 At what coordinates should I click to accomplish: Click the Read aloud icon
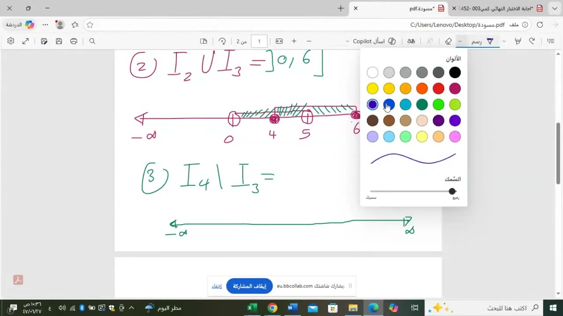(x=430, y=41)
